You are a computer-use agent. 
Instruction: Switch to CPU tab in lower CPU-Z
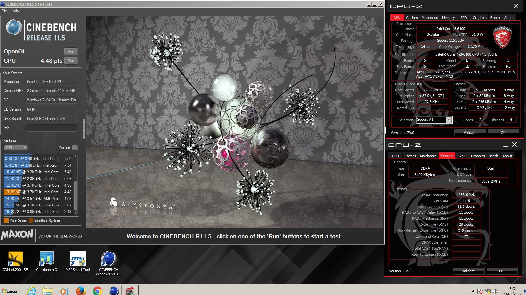395,156
